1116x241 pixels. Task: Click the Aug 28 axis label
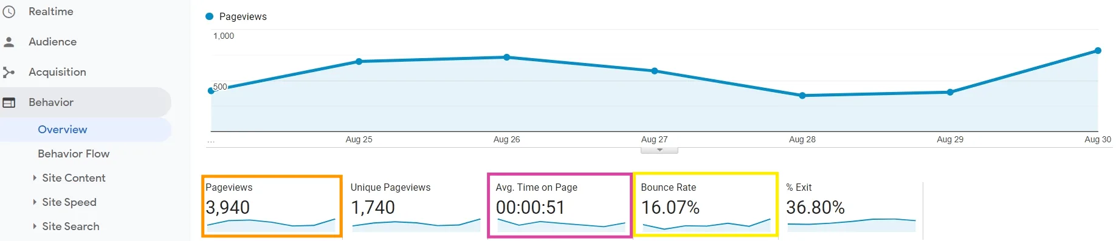click(x=802, y=139)
